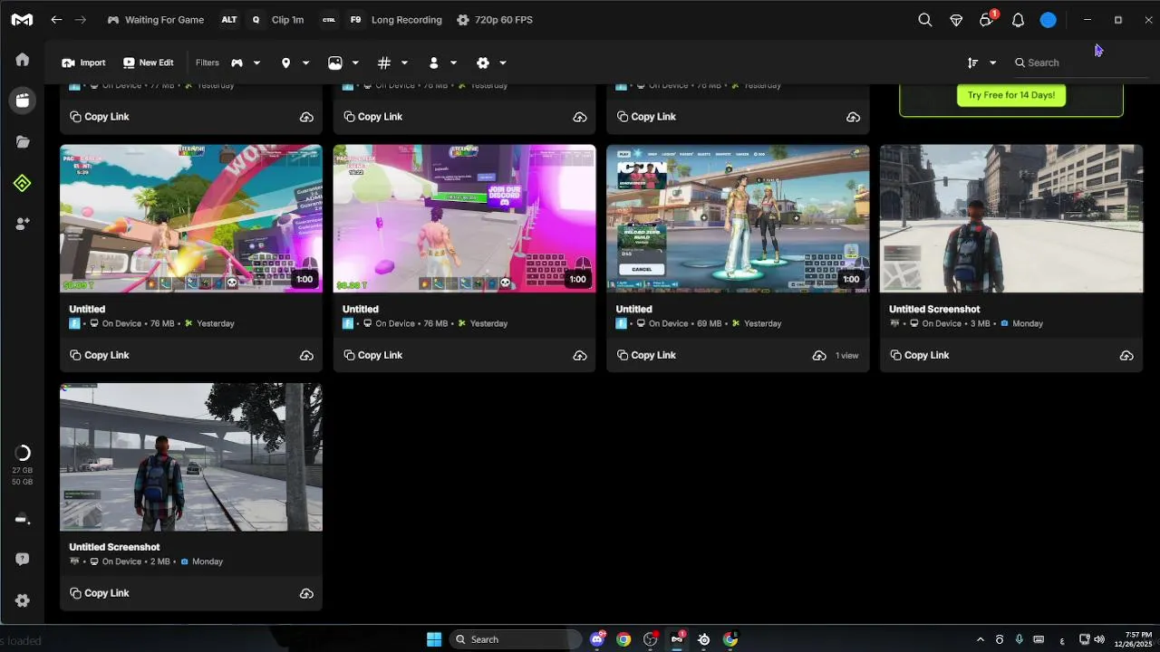Click the taskbar volume speaker icon
Screen dimensions: 1160x652
click(1099, 639)
